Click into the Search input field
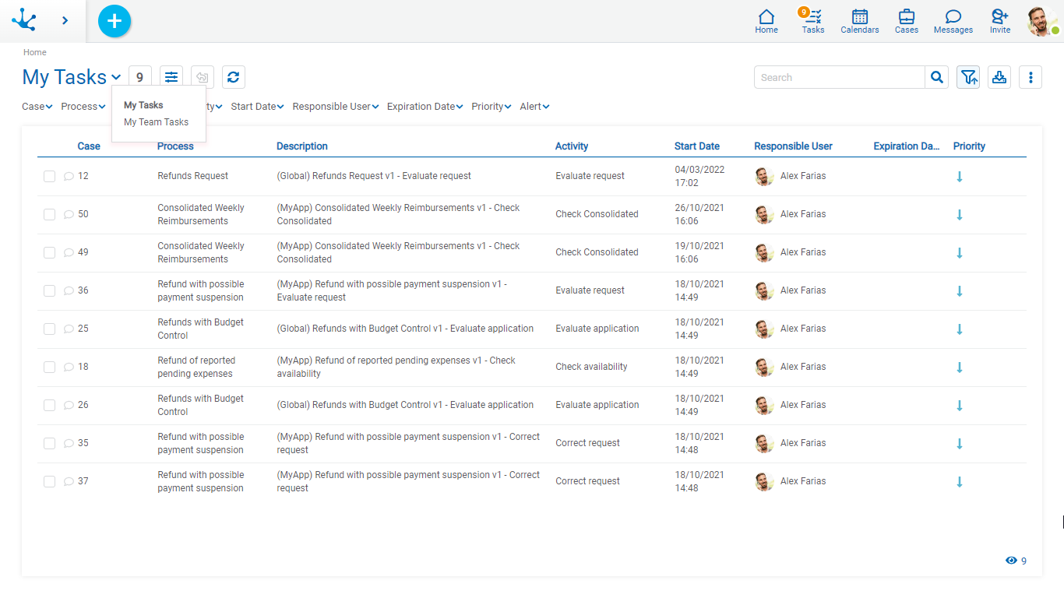This screenshot has width=1064, height=598. point(839,77)
